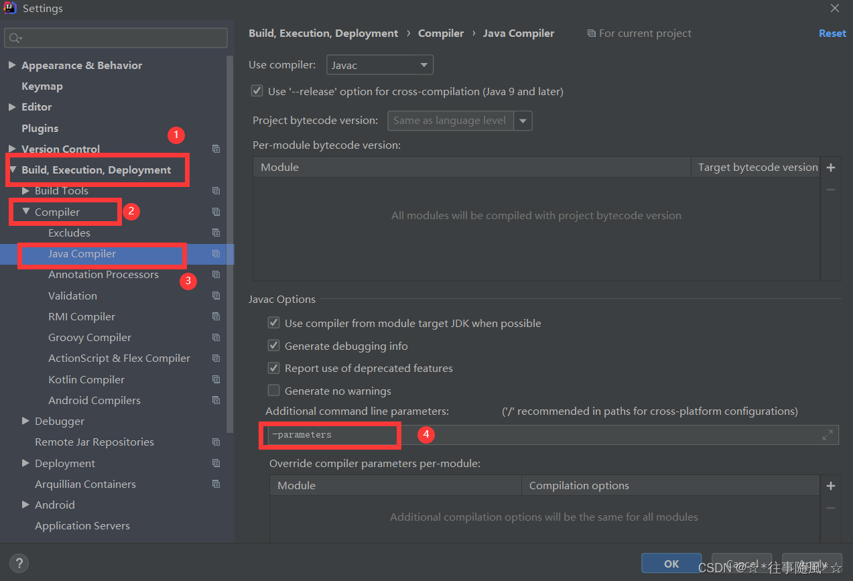
Task: Remove a row with the minus icon beside the Per-module bytecode table
Action: point(831,190)
